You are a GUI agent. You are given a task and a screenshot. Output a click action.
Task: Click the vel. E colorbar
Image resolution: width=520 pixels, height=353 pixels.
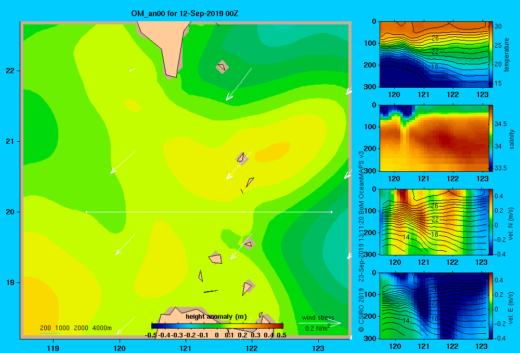[491, 306]
